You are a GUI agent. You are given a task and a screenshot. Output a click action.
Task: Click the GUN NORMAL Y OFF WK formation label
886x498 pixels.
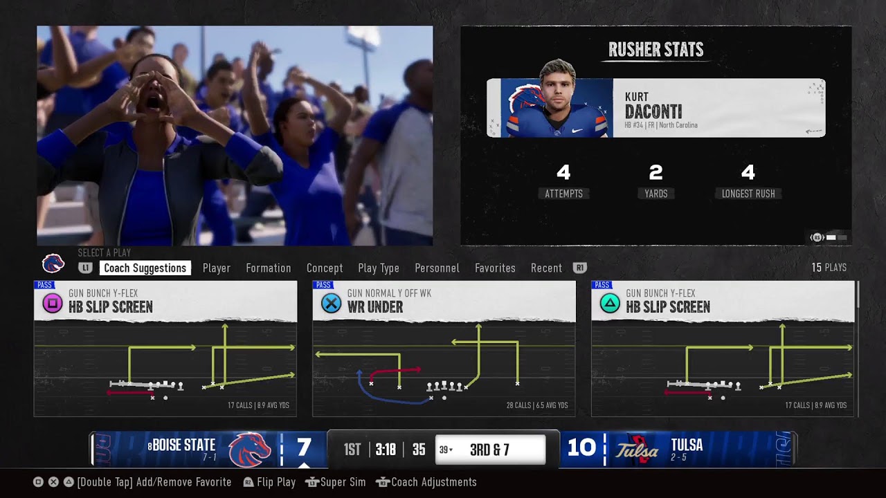click(x=389, y=293)
